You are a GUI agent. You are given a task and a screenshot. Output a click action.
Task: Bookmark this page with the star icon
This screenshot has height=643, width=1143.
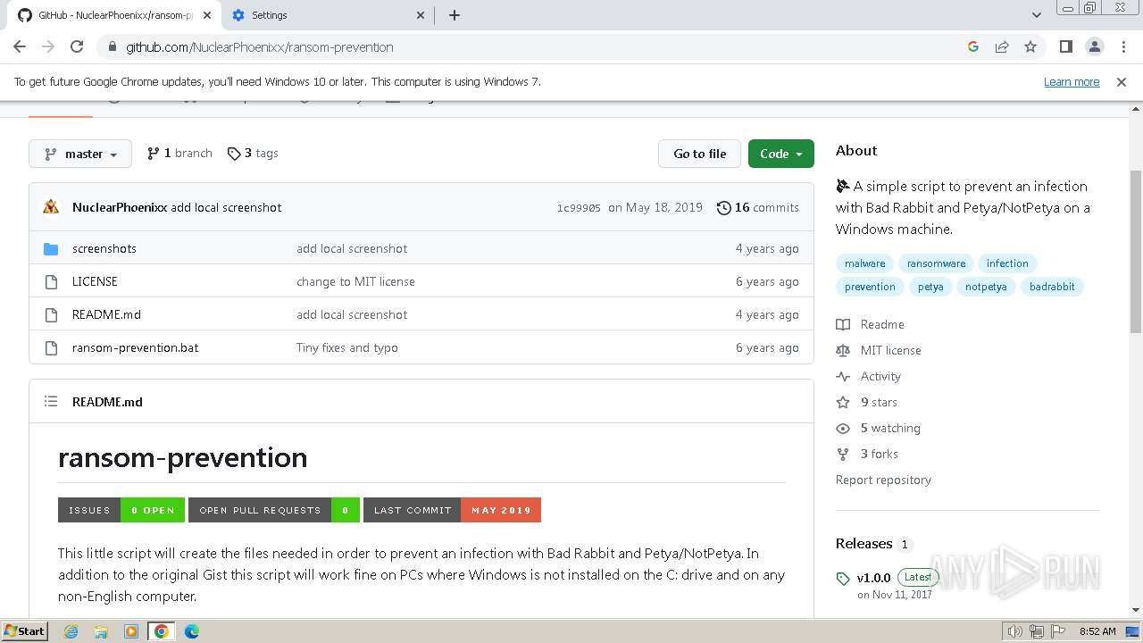(x=1030, y=46)
